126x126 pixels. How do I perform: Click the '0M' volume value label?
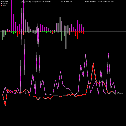click(x=118, y=92)
